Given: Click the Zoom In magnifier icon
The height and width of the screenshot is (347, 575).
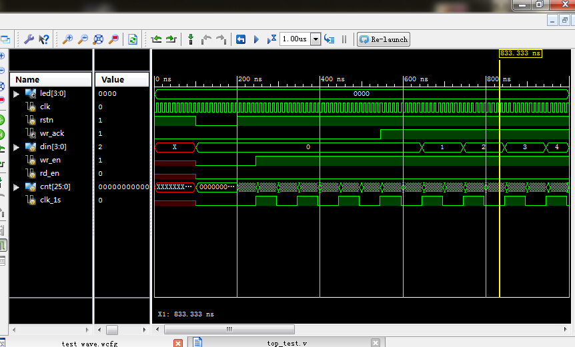Looking at the screenshot, I should pyautogui.click(x=67, y=39).
